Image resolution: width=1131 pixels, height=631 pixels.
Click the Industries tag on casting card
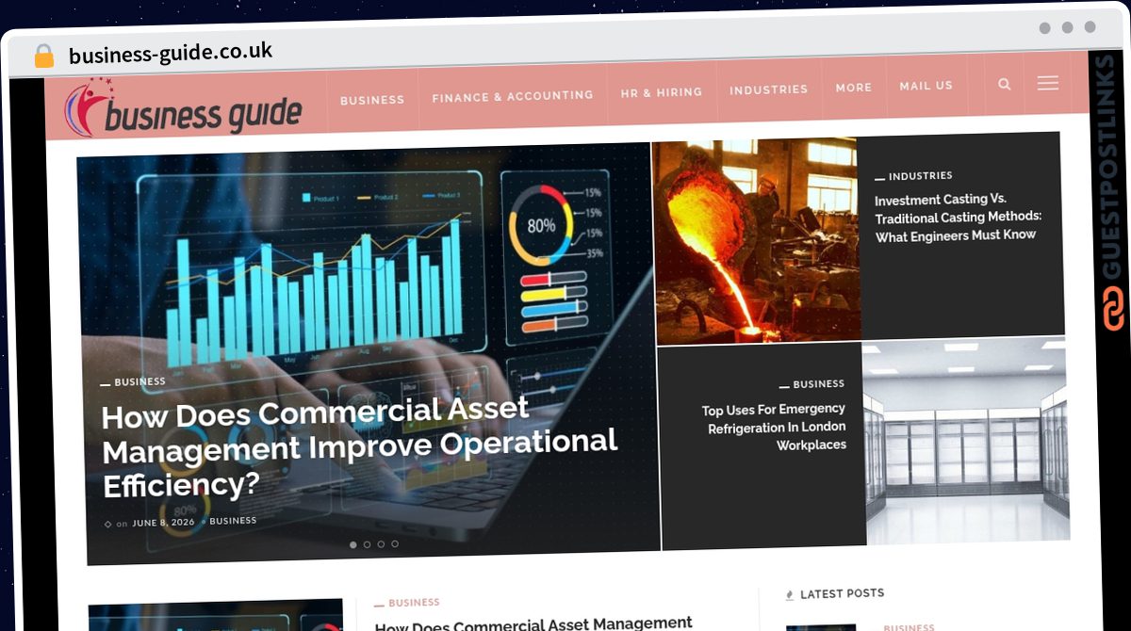[x=921, y=175]
